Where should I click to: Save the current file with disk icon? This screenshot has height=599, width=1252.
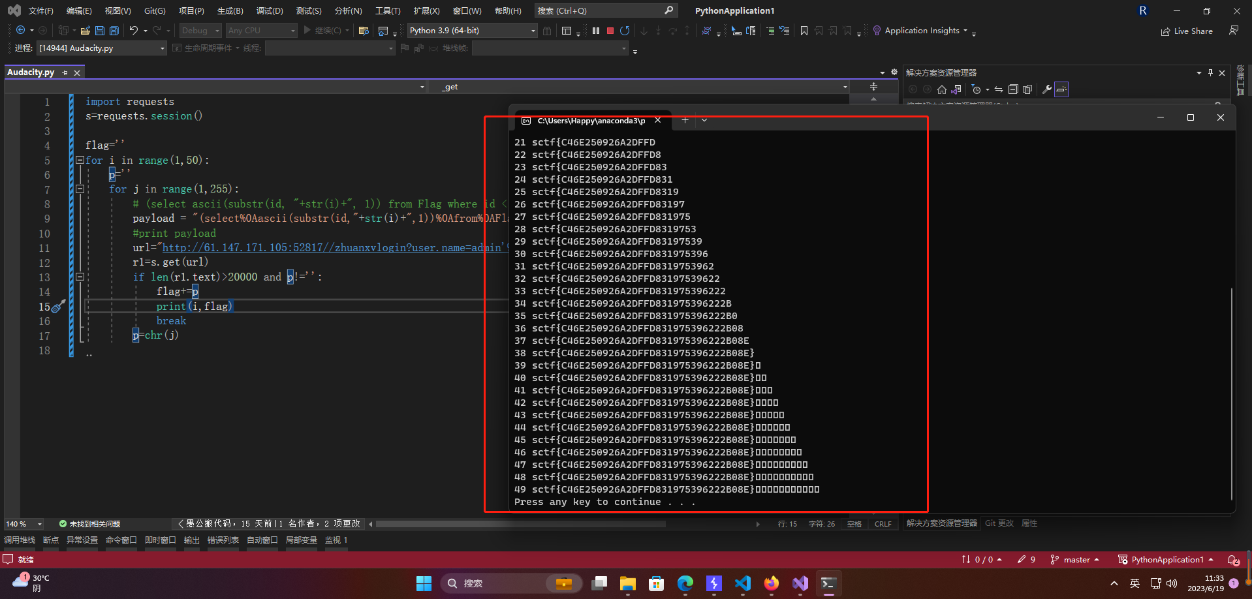pos(100,31)
